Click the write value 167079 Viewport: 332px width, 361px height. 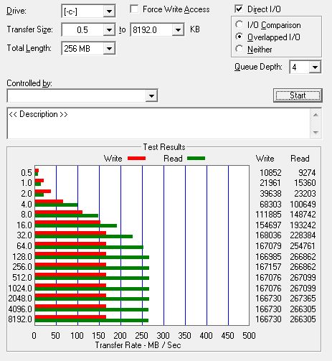(x=268, y=246)
